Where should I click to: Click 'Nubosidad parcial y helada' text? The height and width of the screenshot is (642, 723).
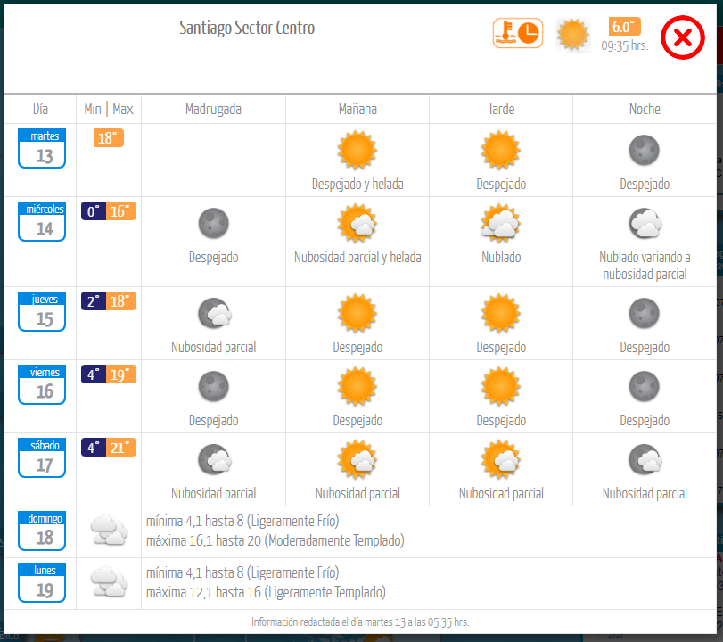[357, 257]
